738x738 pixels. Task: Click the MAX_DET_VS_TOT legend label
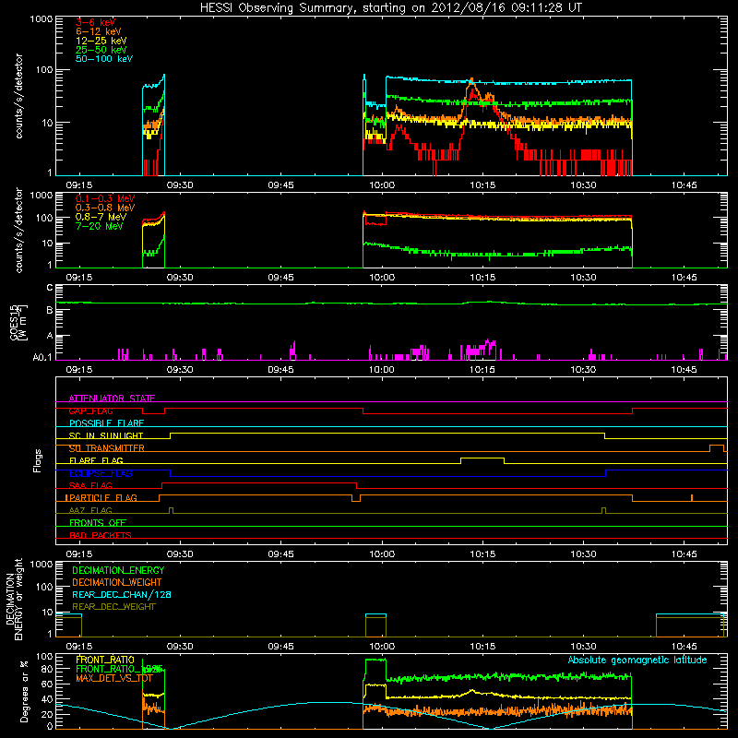click(x=114, y=678)
